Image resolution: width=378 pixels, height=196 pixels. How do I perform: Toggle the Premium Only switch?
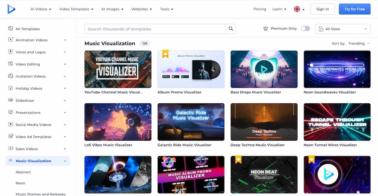305,29
